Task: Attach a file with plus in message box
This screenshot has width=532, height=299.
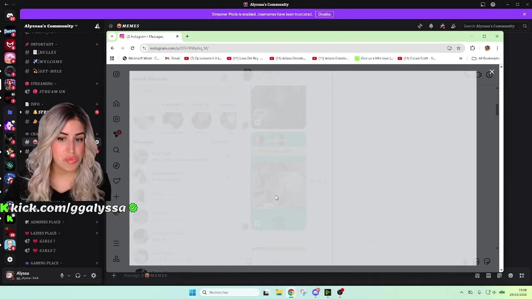Action: 113,275
